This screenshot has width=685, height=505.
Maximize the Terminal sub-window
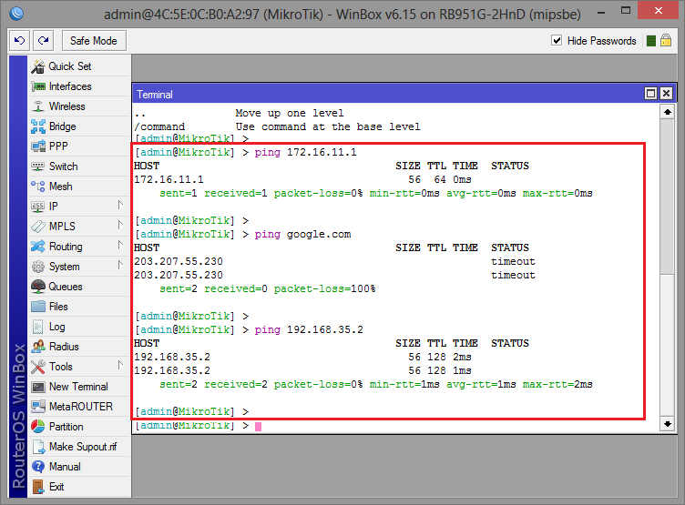pyautogui.click(x=651, y=94)
